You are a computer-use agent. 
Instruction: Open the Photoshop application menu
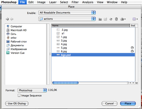click(x=9, y=2)
